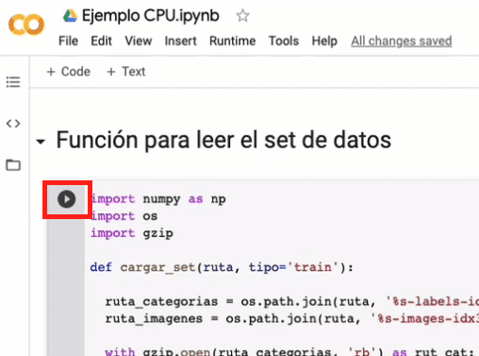
Task: Run the cell with import numpy
Action: [66, 199]
